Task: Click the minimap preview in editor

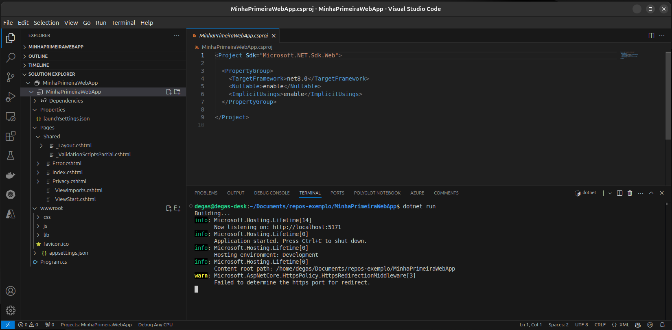Action: coord(629,55)
